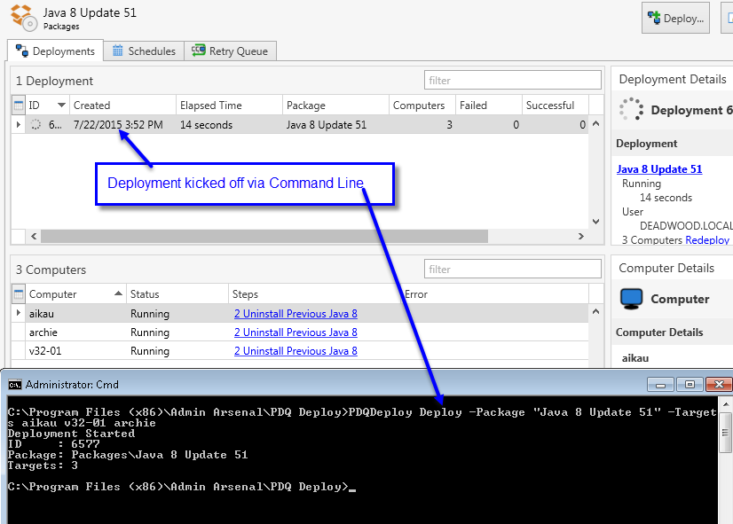
Task: Click the Retry Queue icon
Action: pyautogui.click(x=198, y=50)
